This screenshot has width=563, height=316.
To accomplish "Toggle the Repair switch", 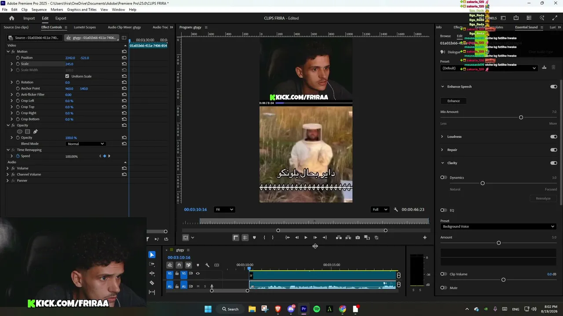I will (553, 150).
